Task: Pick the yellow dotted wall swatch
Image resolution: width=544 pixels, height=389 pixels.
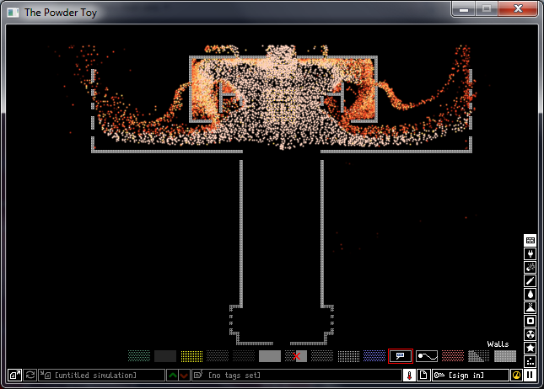Action: point(191,356)
